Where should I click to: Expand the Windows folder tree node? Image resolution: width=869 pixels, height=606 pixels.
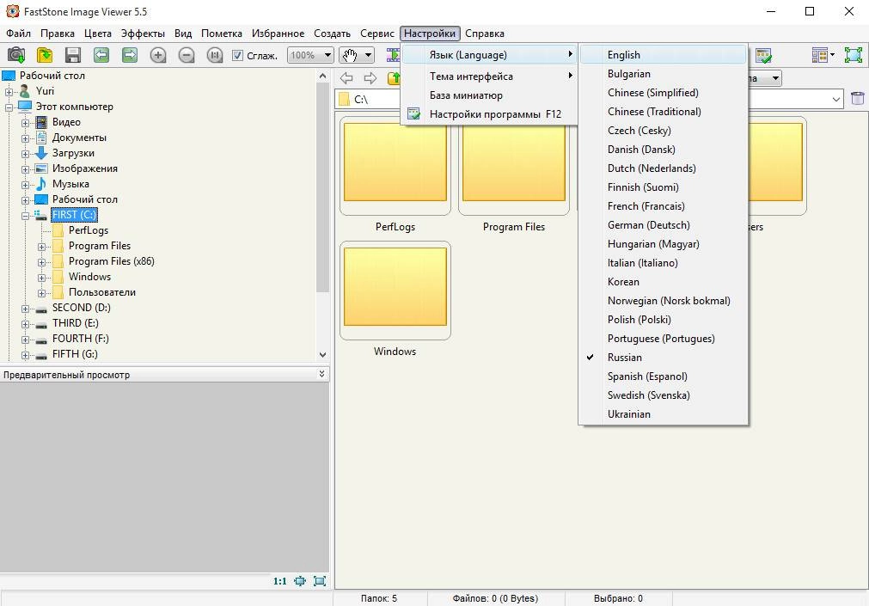pyautogui.click(x=41, y=278)
